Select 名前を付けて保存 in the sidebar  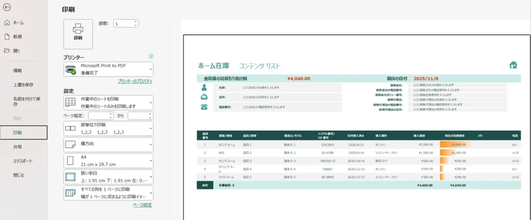[24, 102]
